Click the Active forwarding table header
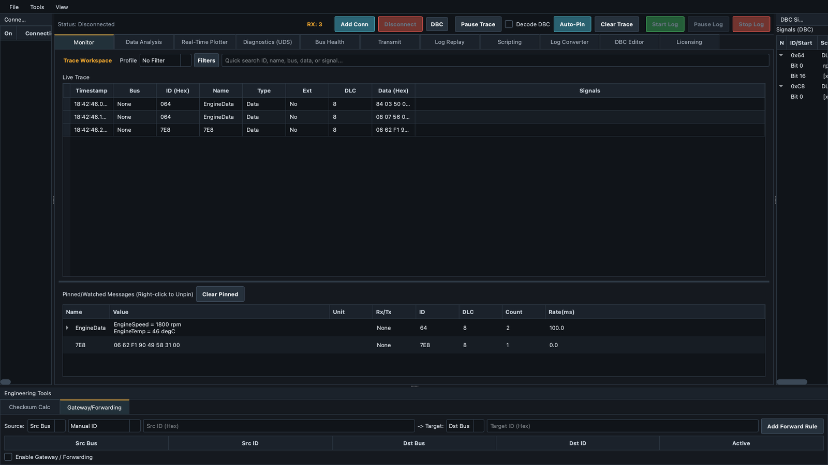The image size is (828, 465). click(x=741, y=443)
